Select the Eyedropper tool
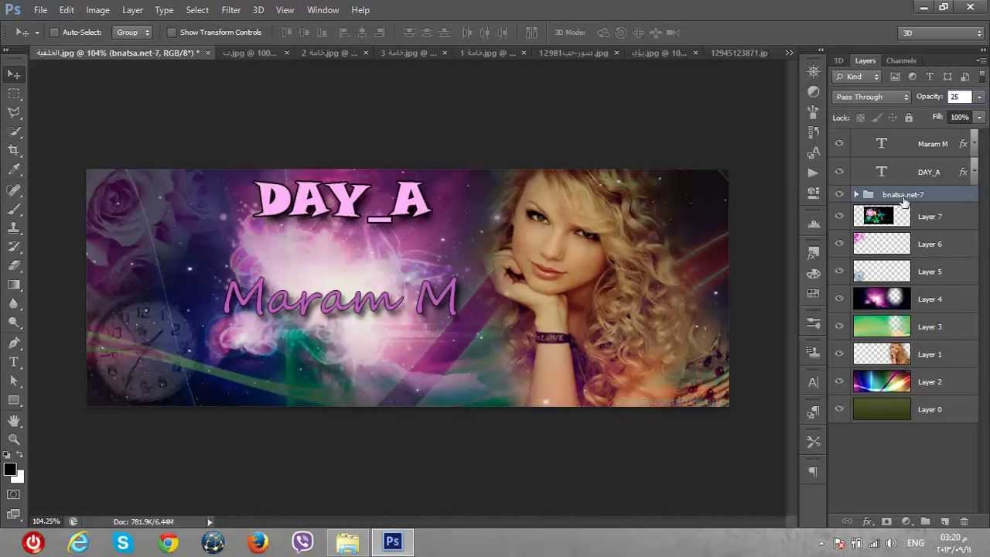This screenshot has height=557, width=990. coord(14,170)
